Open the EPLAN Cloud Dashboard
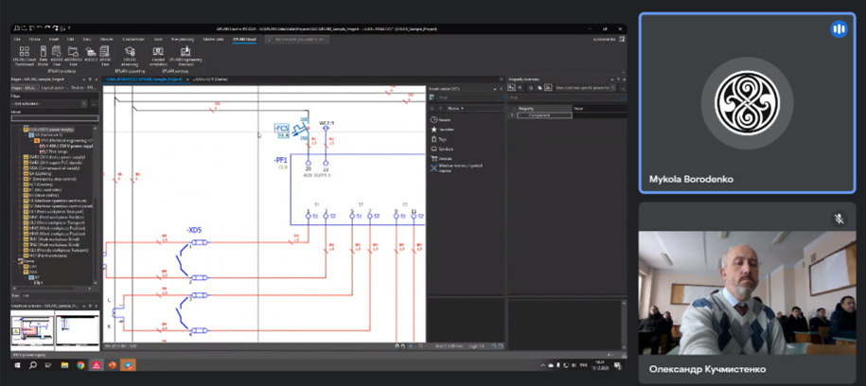Screen dimensions: 866x386 point(25,57)
